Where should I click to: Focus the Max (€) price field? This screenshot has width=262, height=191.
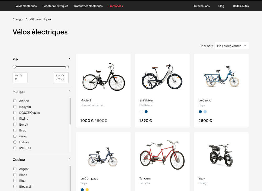point(61,77)
